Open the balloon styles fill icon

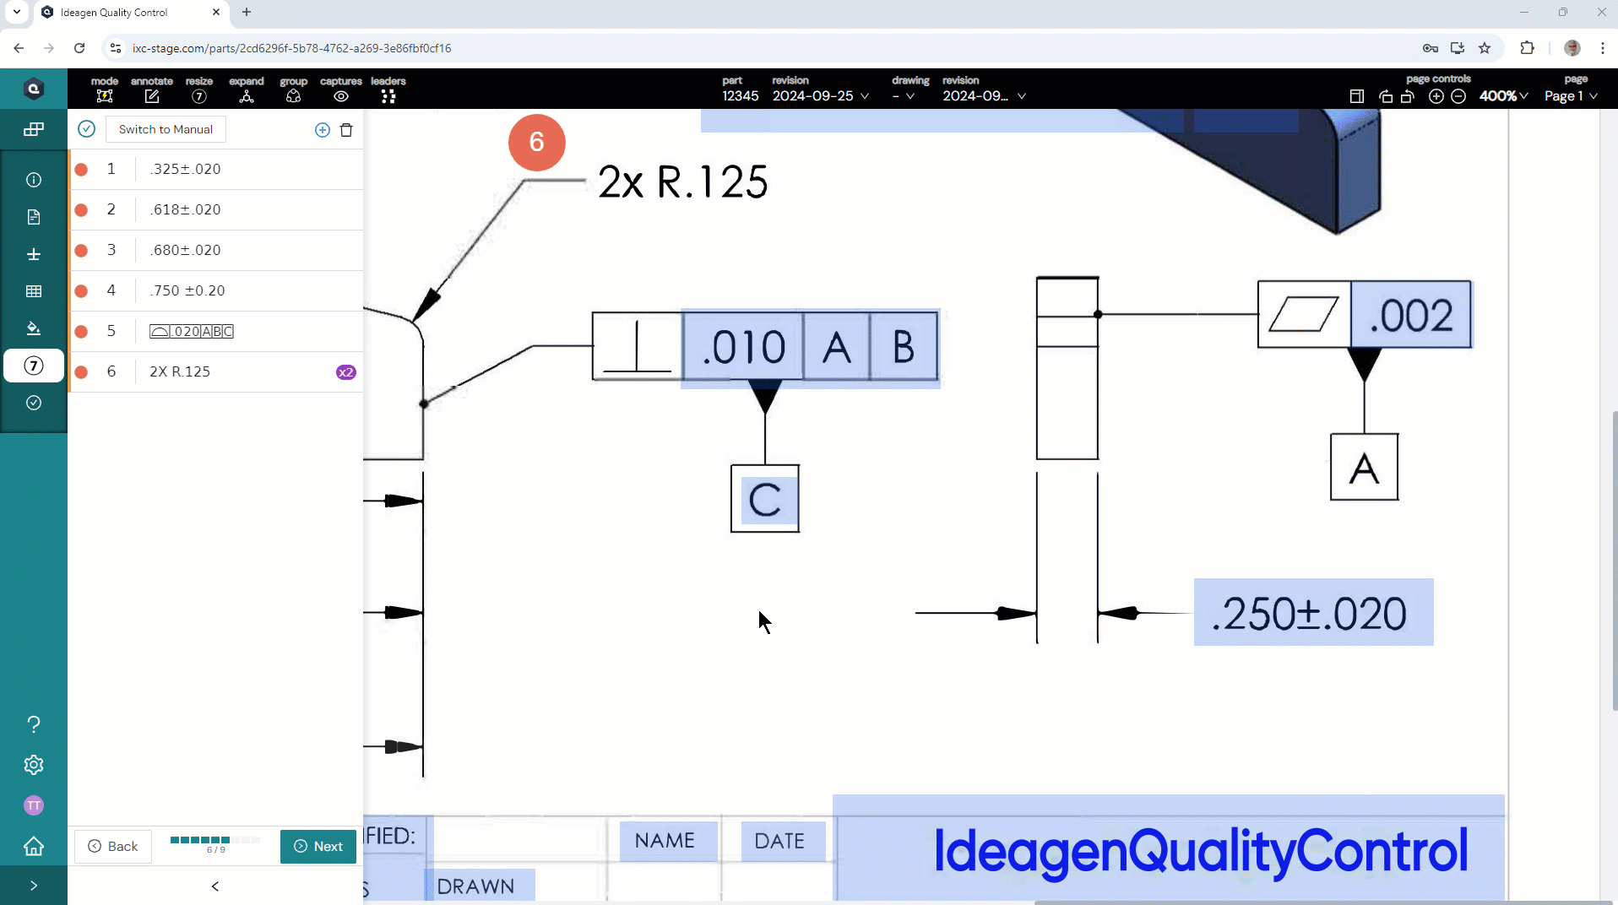pos(34,328)
